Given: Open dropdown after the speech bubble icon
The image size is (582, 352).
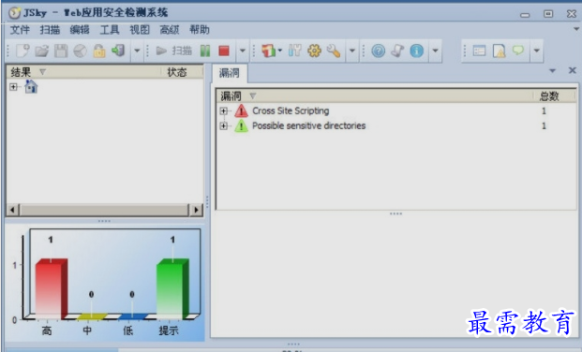Looking at the screenshot, I should point(537,51).
